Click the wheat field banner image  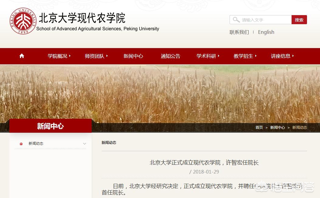pos(160,91)
